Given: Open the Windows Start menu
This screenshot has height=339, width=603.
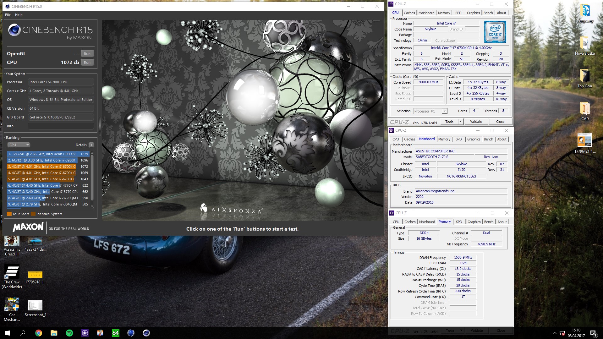Looking at the screenshot, I should click(x=8, y=333).
